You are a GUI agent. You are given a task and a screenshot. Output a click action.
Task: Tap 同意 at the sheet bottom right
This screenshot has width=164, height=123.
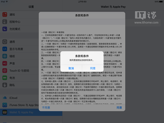(x=119, y=108)
